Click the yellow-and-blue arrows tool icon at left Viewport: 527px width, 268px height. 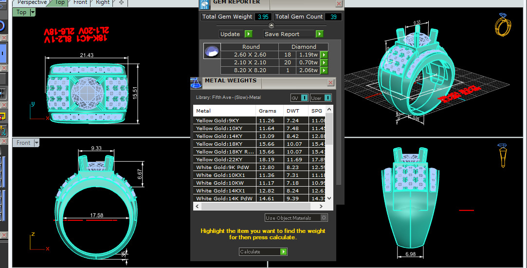3,130
